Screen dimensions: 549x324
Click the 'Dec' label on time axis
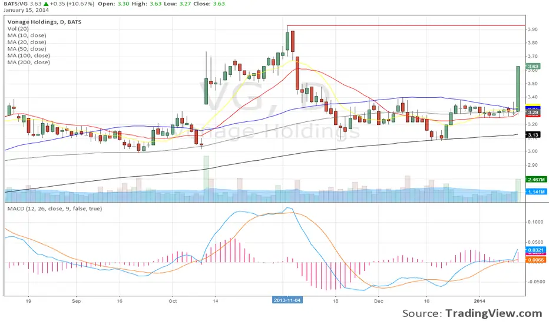378,301
